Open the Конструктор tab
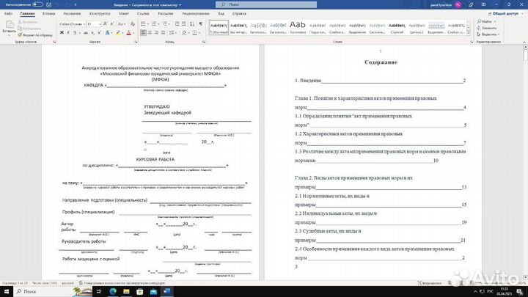 (x=100, y=14)
